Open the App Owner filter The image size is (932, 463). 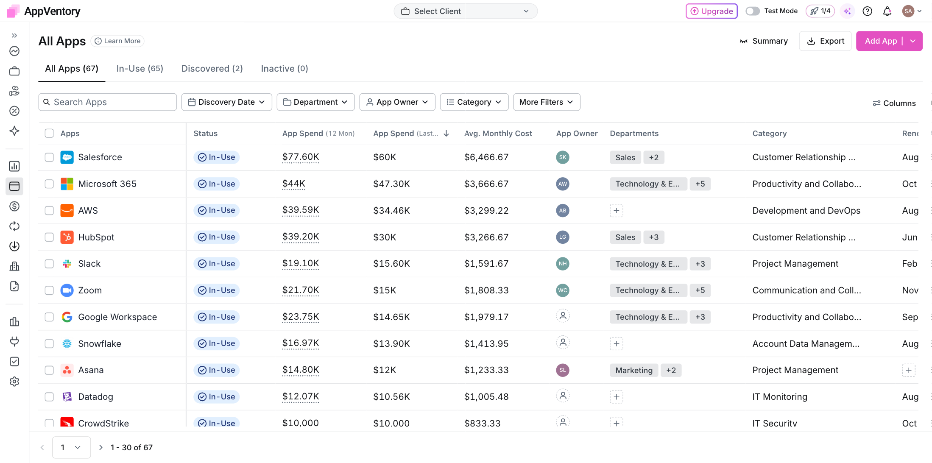[x=397, y=102]
